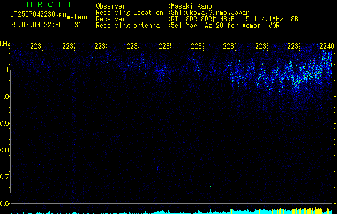
Task: Click the Receiver label
Action: pos(111,19)
